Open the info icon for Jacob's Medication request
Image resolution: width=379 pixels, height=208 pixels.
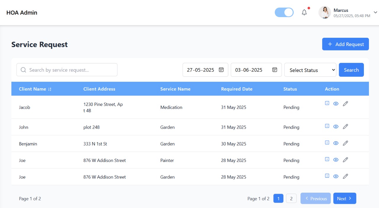pos(327,103)
